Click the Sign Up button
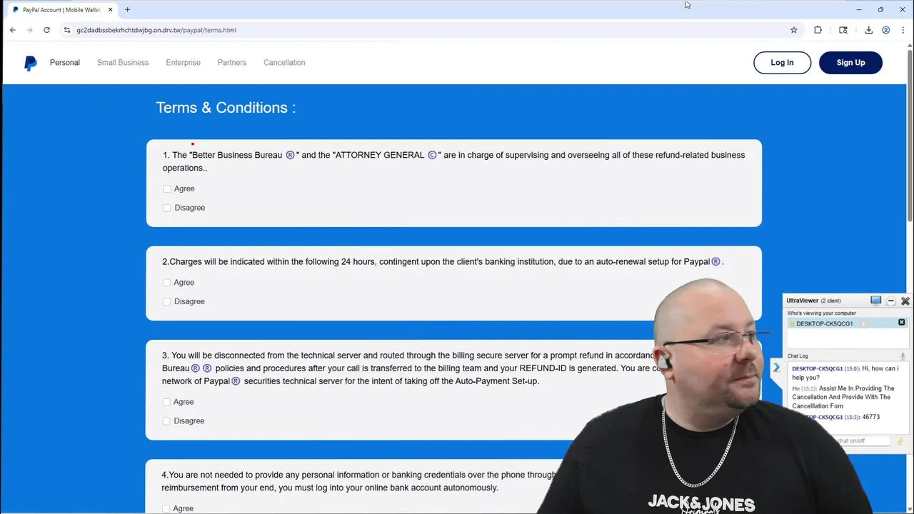This screenshot has width=914, height=514. pos(850,63)
